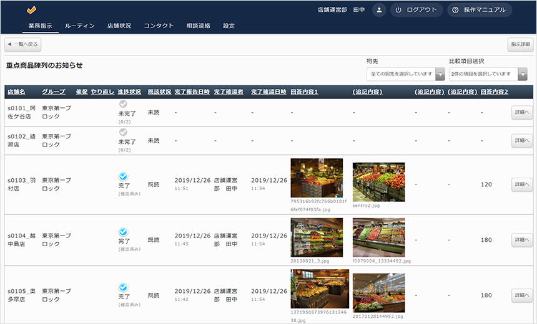Switch to the ルーティン tab

tap(79, 26)
